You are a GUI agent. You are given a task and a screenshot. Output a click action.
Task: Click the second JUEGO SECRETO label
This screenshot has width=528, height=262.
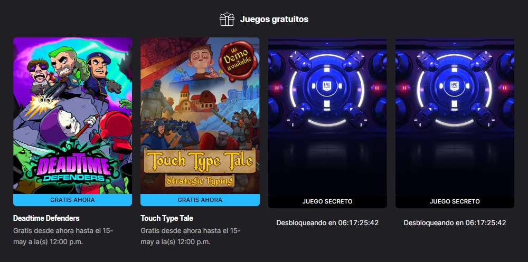pos(455,201)
